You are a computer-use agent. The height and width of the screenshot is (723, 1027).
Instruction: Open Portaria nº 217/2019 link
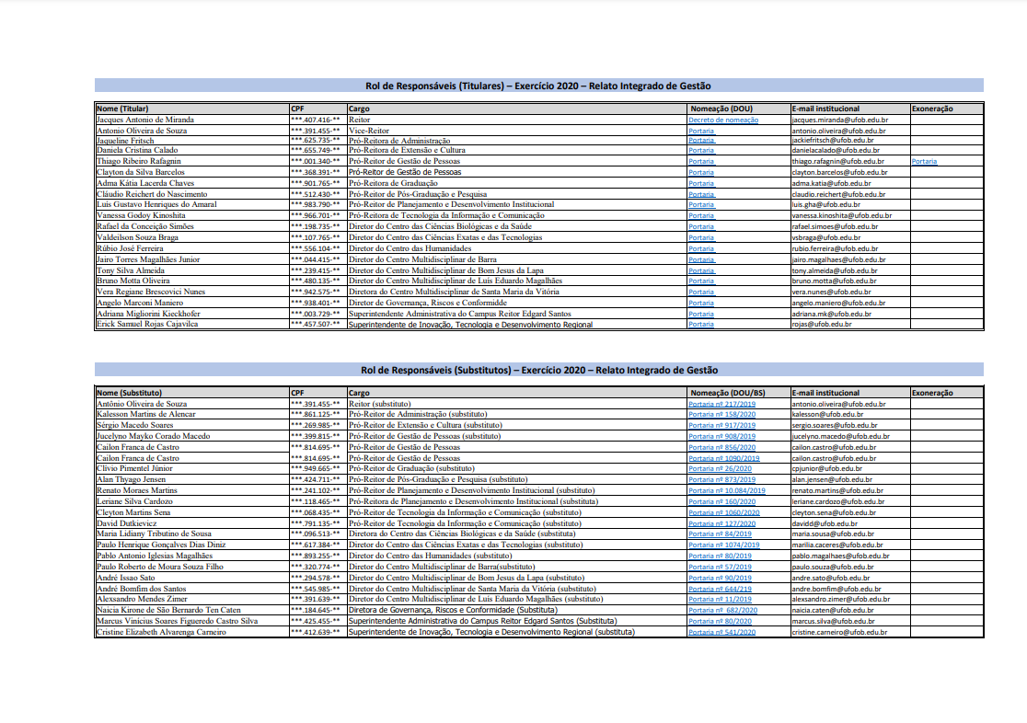pos(721,404)
